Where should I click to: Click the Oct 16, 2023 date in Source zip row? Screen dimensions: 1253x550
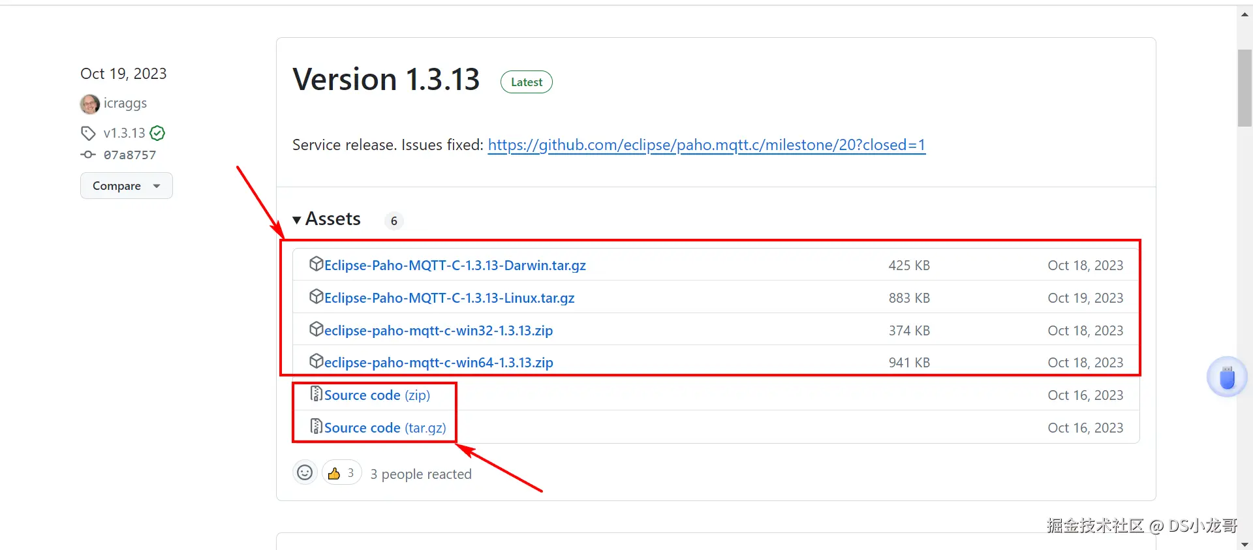[x=1085, y=395]
